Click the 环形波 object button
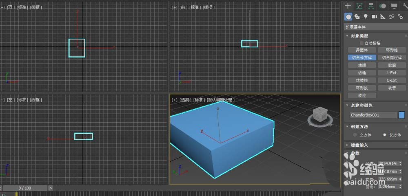Viewport: 408px width, 196px height. pyautogui.click(x=362, y=88)
